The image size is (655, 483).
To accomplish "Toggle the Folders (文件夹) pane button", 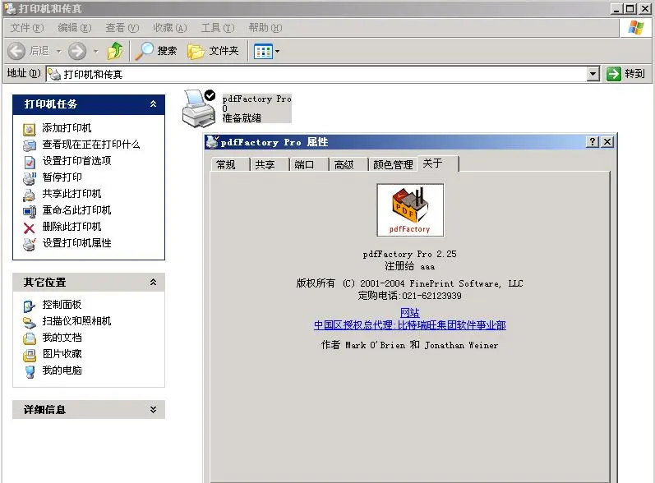I will pos(214,51).
